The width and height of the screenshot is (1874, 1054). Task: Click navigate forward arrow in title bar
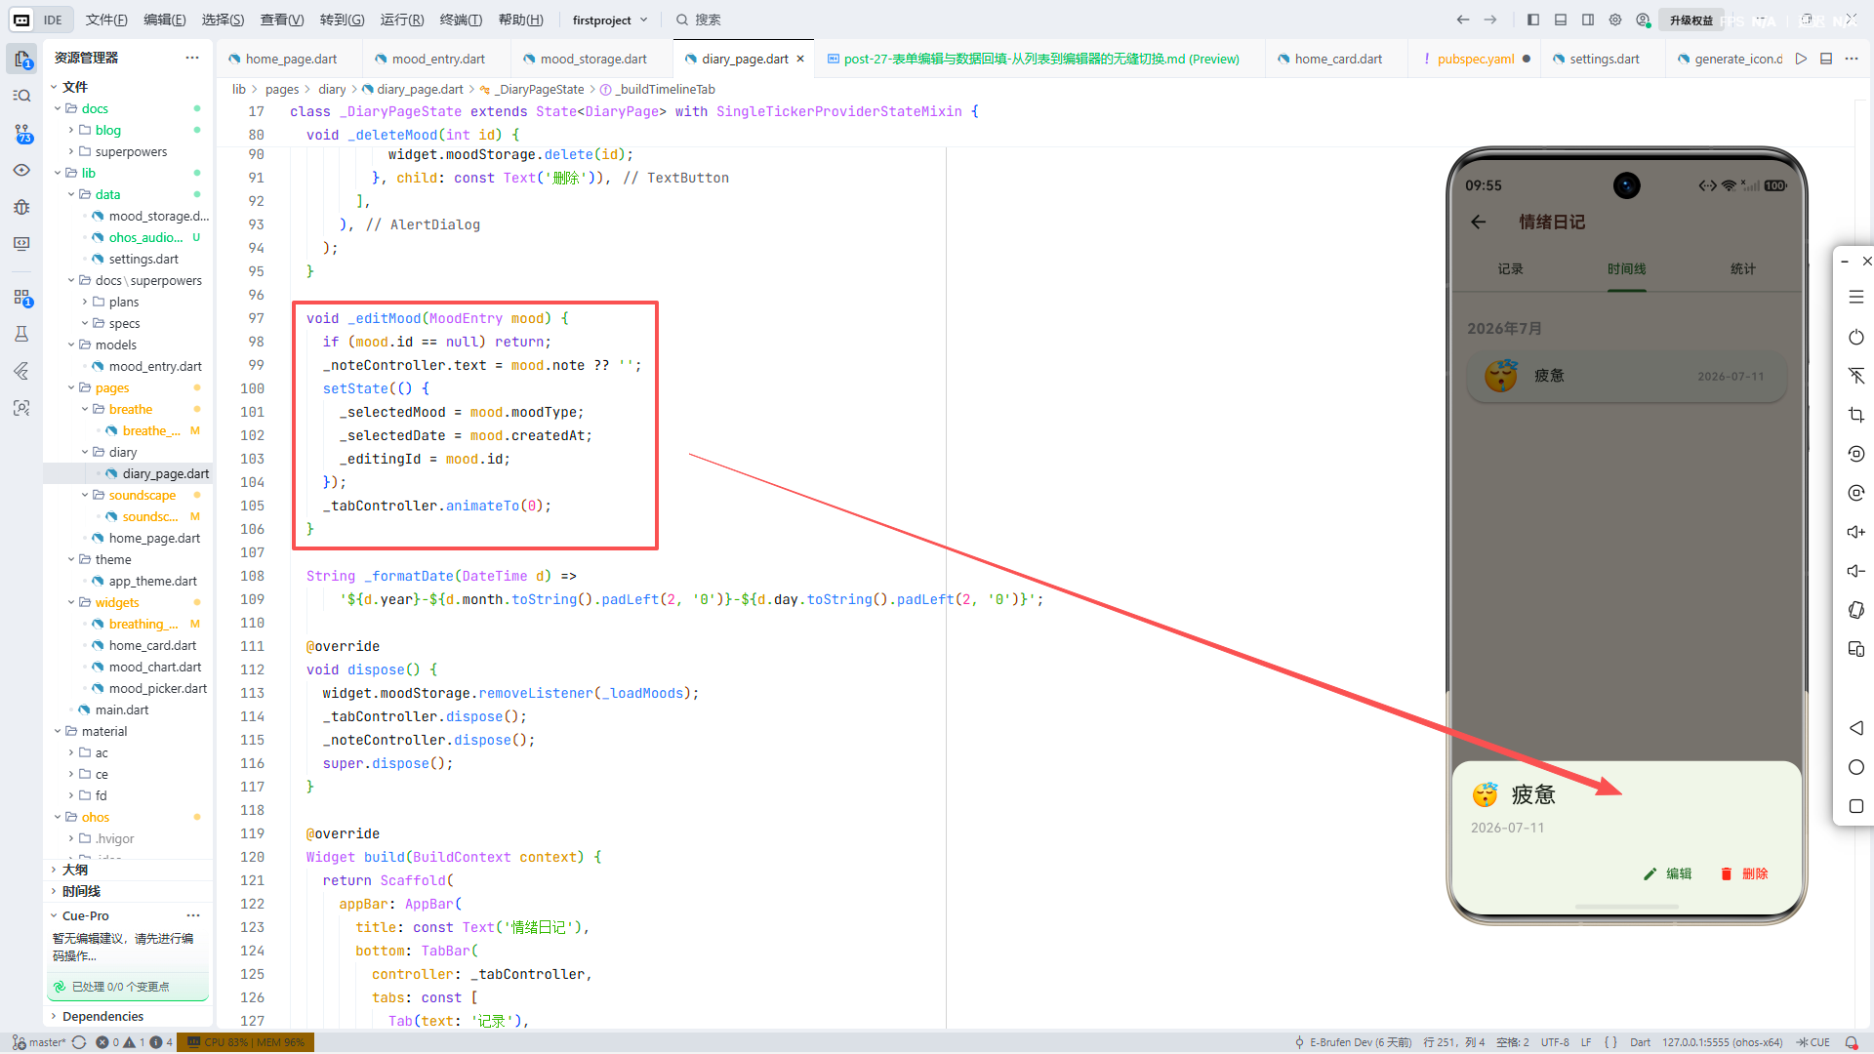[1490, 20]
